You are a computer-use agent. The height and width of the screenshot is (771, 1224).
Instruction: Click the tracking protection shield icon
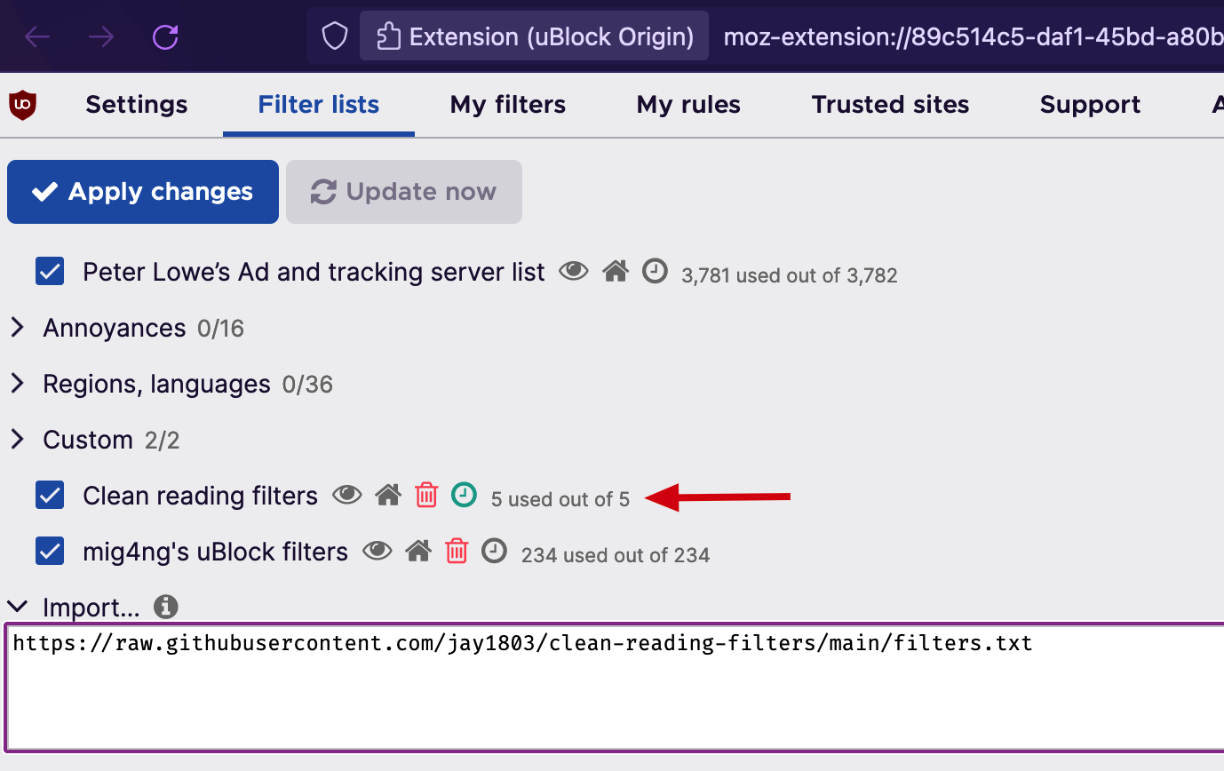[334, 36]
